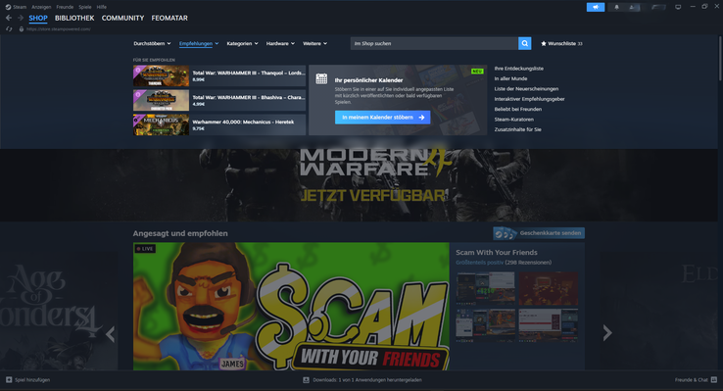Click the Spiel hinzufügen plus icon

point(9,380)
